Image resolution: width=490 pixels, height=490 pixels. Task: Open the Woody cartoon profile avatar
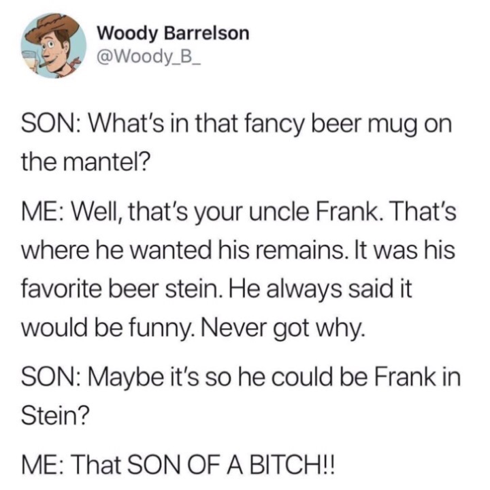[54, 46]
